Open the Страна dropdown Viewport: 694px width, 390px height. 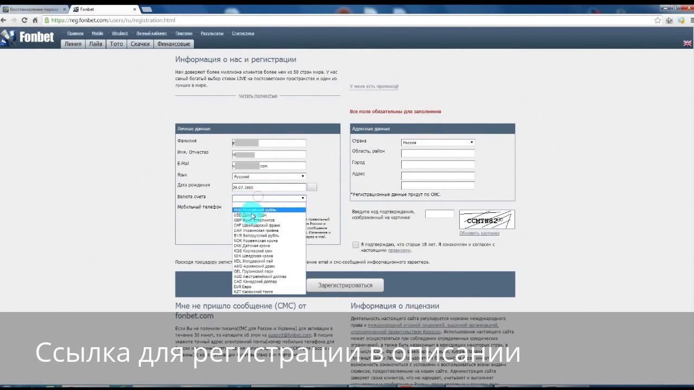438,142
